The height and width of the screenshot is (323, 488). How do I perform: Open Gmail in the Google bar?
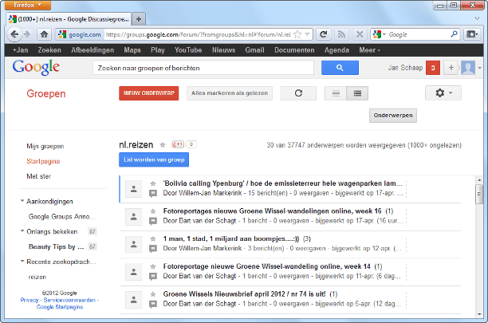(254, 50)
